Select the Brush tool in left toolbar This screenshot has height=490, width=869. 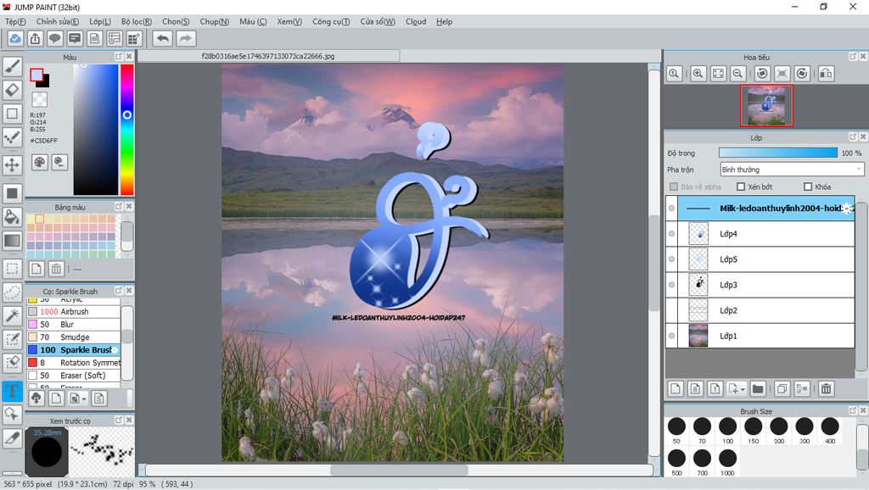[x=12, y=66]
